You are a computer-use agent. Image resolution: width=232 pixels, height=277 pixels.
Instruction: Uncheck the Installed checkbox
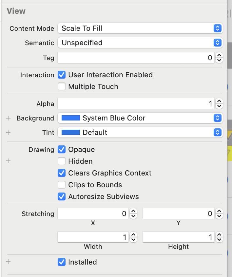pos(62,262)
